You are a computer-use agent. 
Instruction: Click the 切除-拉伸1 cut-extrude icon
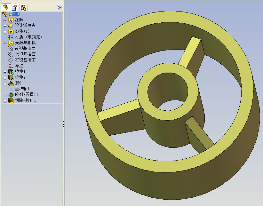tap(11, 101)
